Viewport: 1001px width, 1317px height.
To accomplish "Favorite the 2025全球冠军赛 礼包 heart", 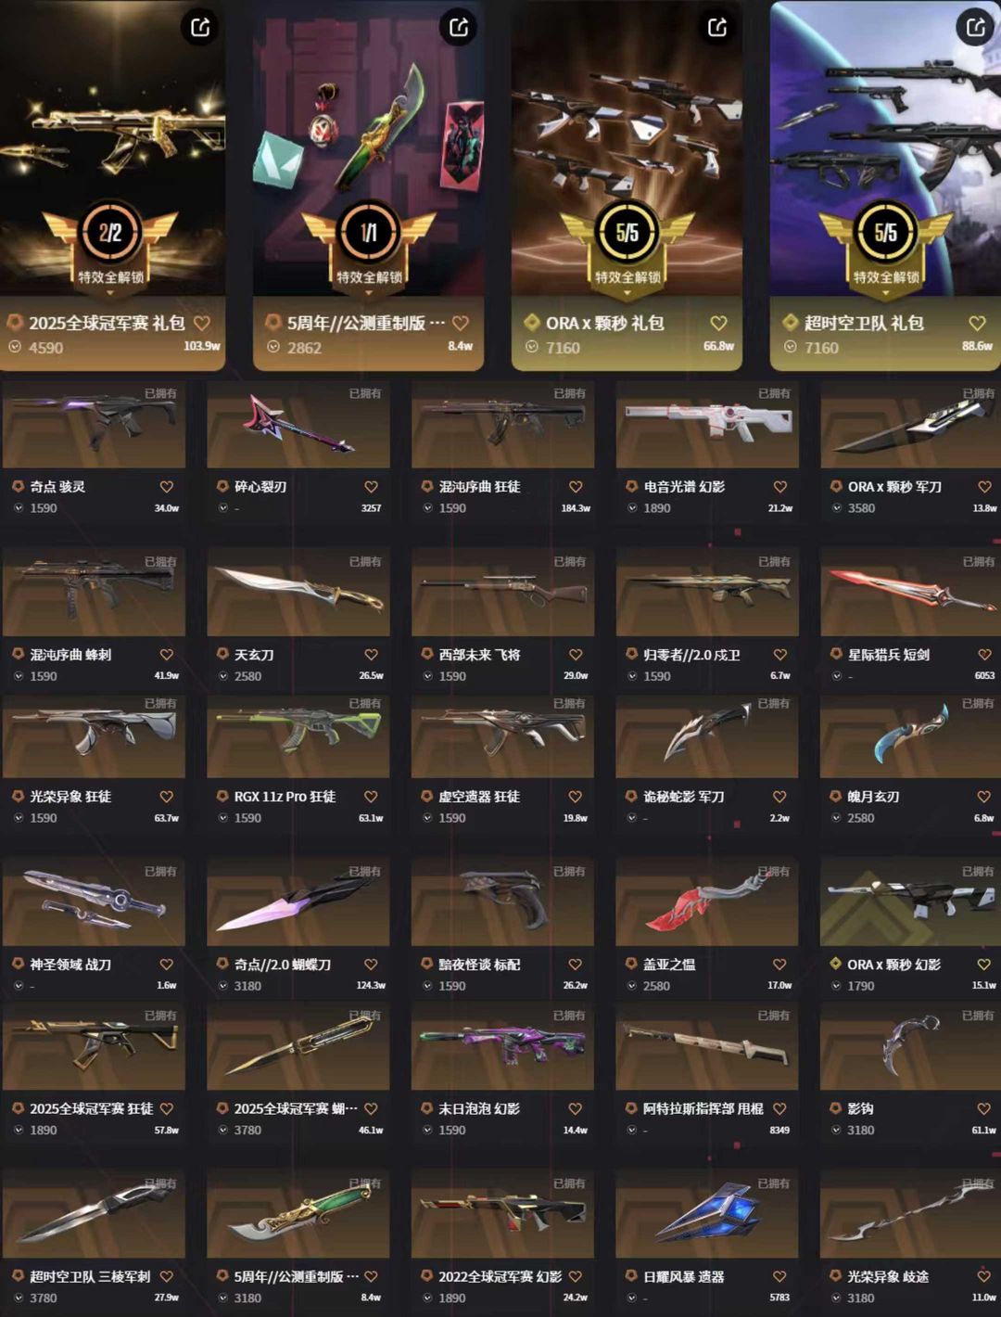I will (x=202, y=324).
